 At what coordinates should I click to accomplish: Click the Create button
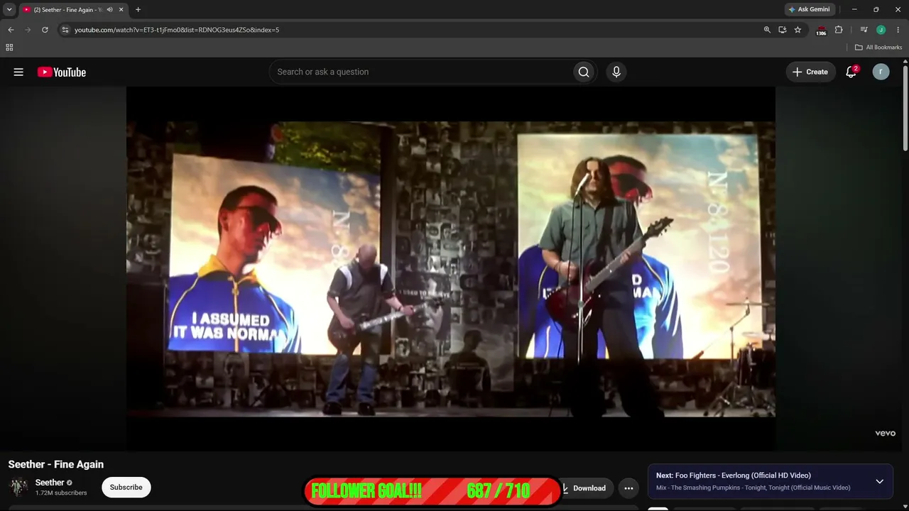point(810,72)
